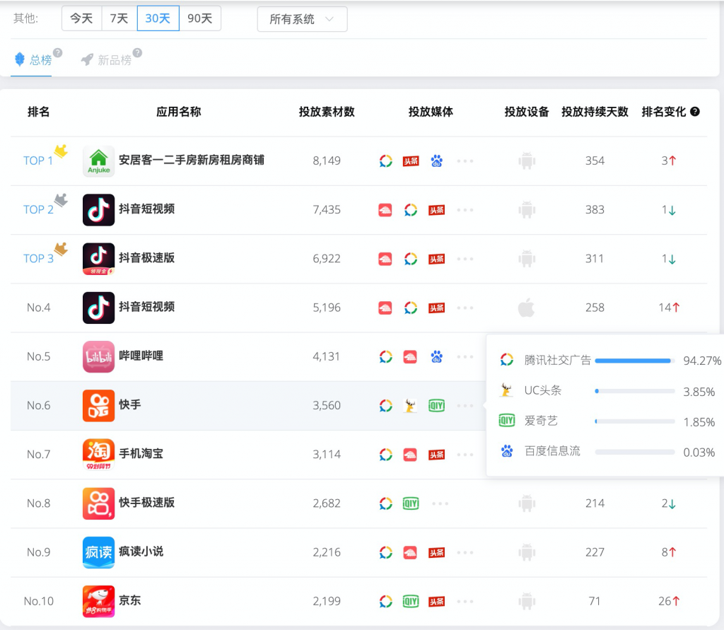Select the 30天 time range
This screenshot has width=724, height=630.
pyautogui.click(x=158, y=18)
